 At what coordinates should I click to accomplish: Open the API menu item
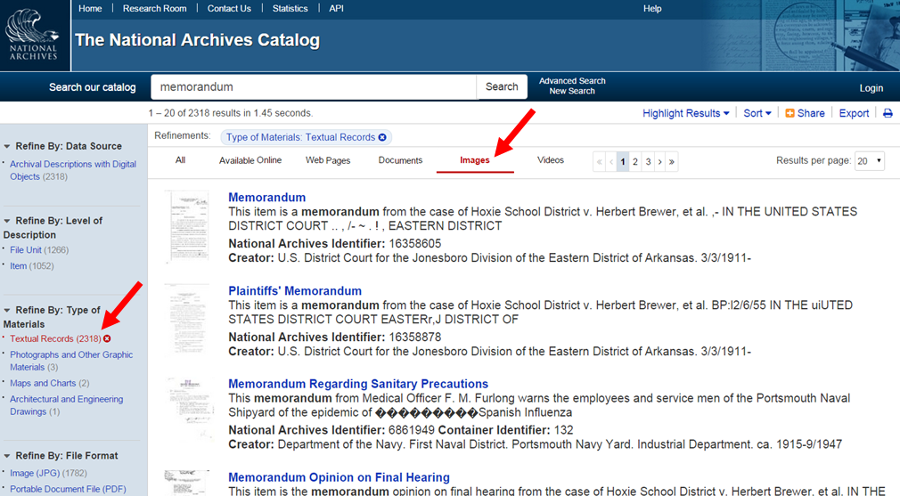pos(336,9)
